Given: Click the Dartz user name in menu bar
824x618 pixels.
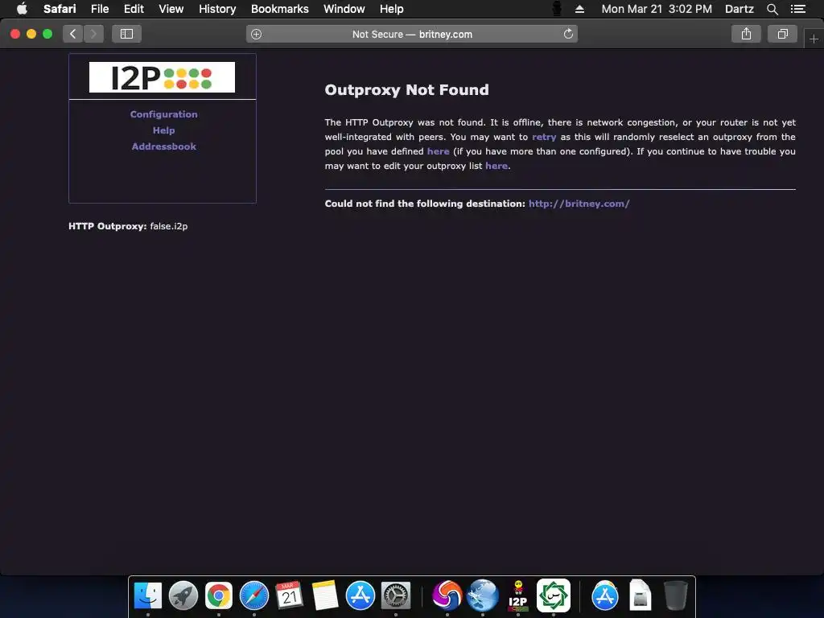Looking at the screenshot, I should (x=739, y=9).
